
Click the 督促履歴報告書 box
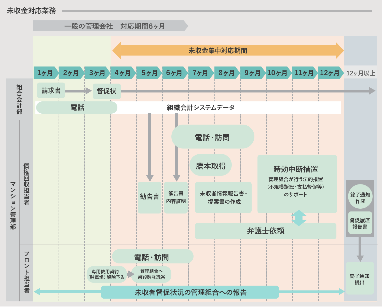[360, 223]
